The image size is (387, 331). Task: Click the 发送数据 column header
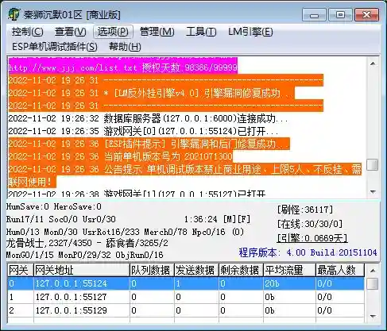pyautogui.click(x=196, y=270)
